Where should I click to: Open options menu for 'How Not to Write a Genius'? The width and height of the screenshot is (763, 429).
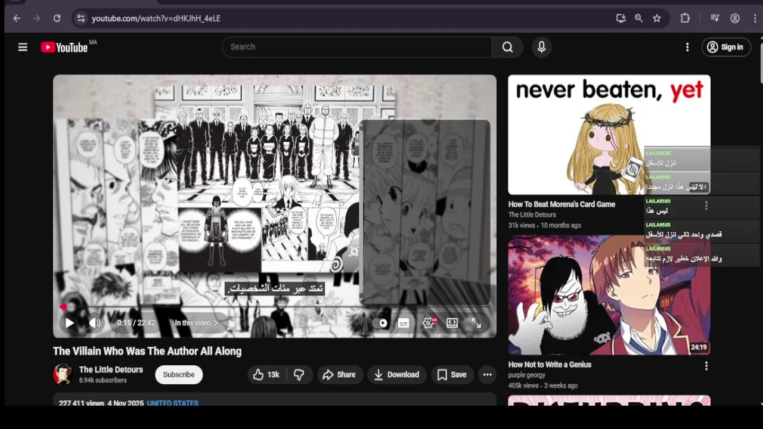click(706, 366)
